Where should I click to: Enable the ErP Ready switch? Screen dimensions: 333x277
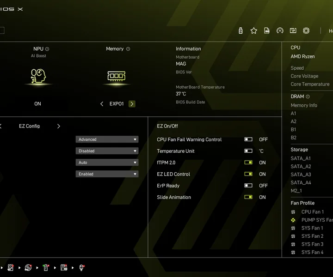point(248,186)
